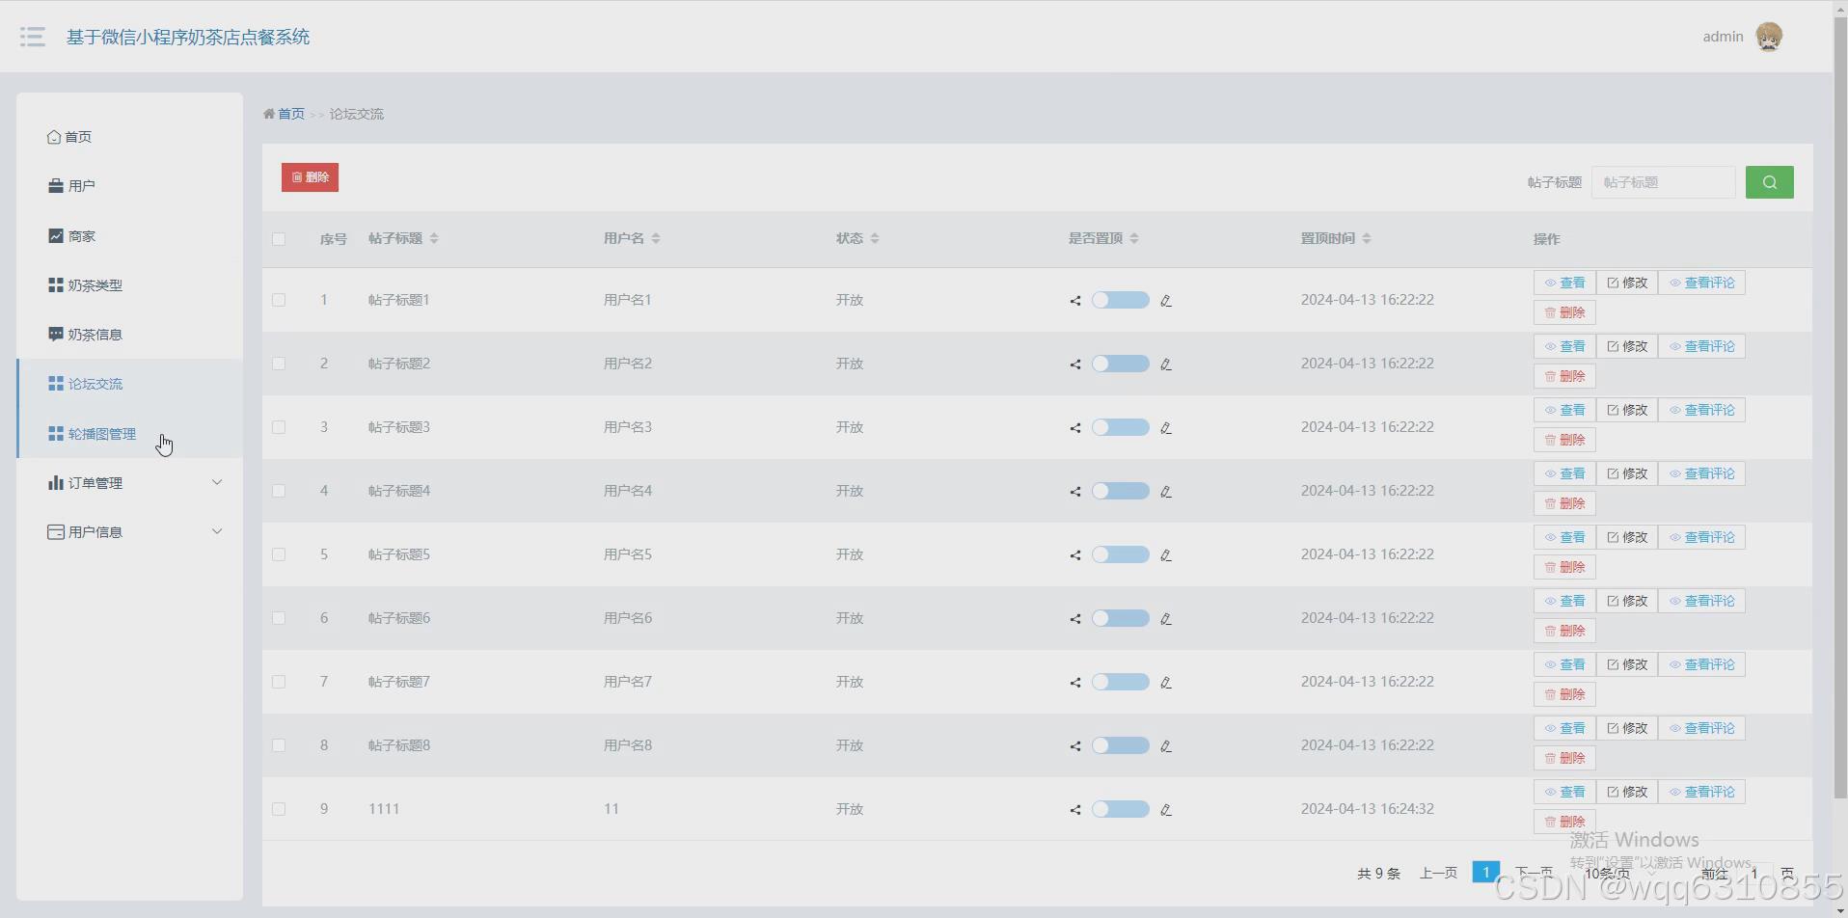
Task: Open 奶茶信息 in the sidebar menu
Action: point(129,335)
